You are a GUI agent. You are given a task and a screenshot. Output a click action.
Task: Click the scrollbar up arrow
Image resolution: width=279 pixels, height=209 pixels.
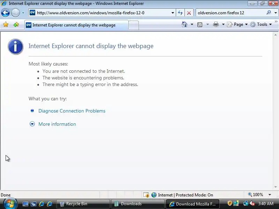[x=276, y=35]
